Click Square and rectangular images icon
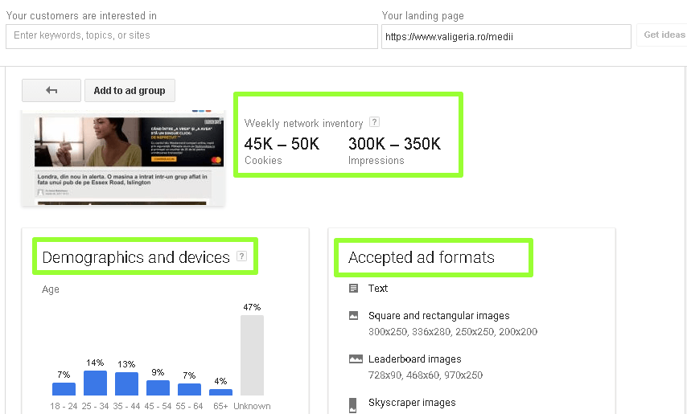Image resolution: width=687 pixels, height=414 pixels. tap(353, 316)
